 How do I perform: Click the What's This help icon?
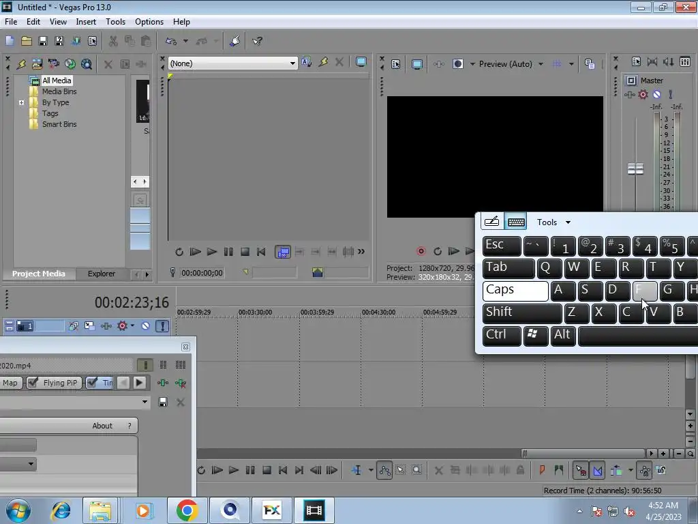pyautogui.click(x=257, y=41)
